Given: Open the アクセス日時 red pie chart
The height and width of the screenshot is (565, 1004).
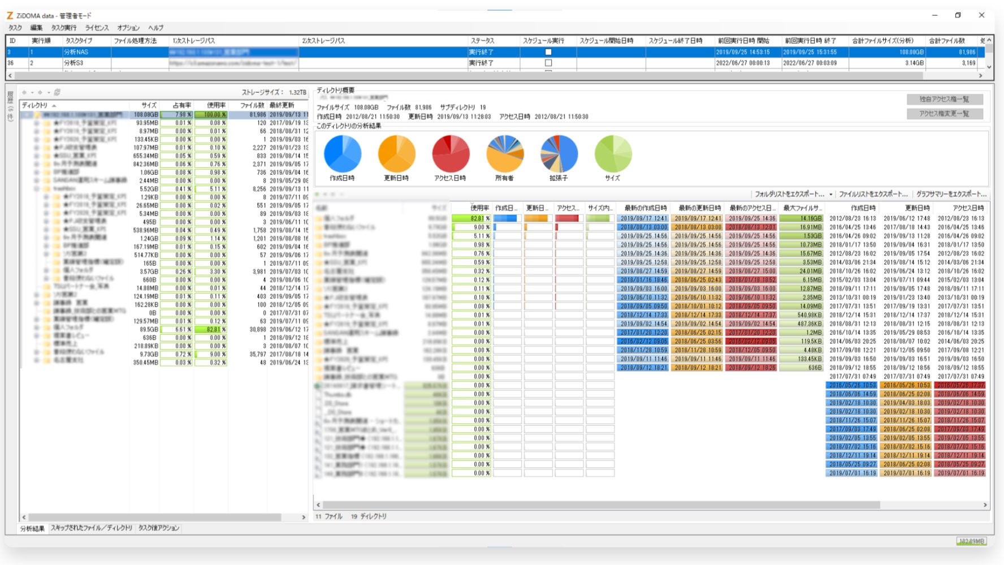Looking at the screenshot, I should pos(451,154).
